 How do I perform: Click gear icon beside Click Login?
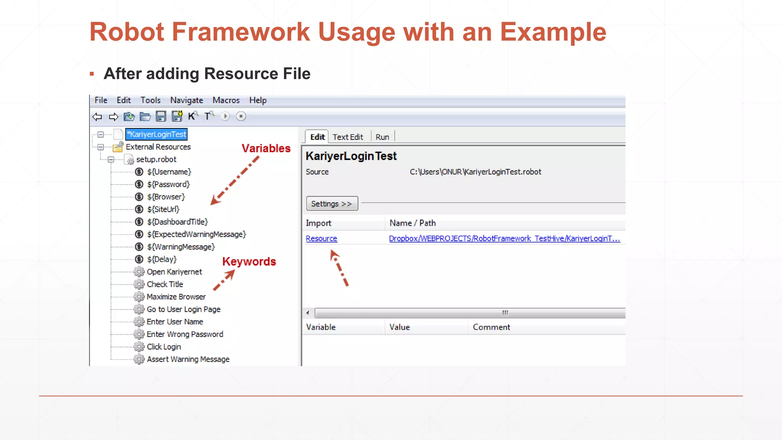pos(139,347)
